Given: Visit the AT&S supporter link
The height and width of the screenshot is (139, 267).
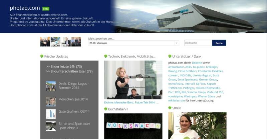Looking at the screenshot, I should [188, 67].
